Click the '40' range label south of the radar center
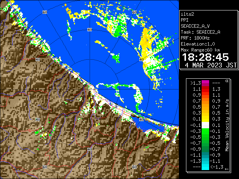 coord(90,149)
